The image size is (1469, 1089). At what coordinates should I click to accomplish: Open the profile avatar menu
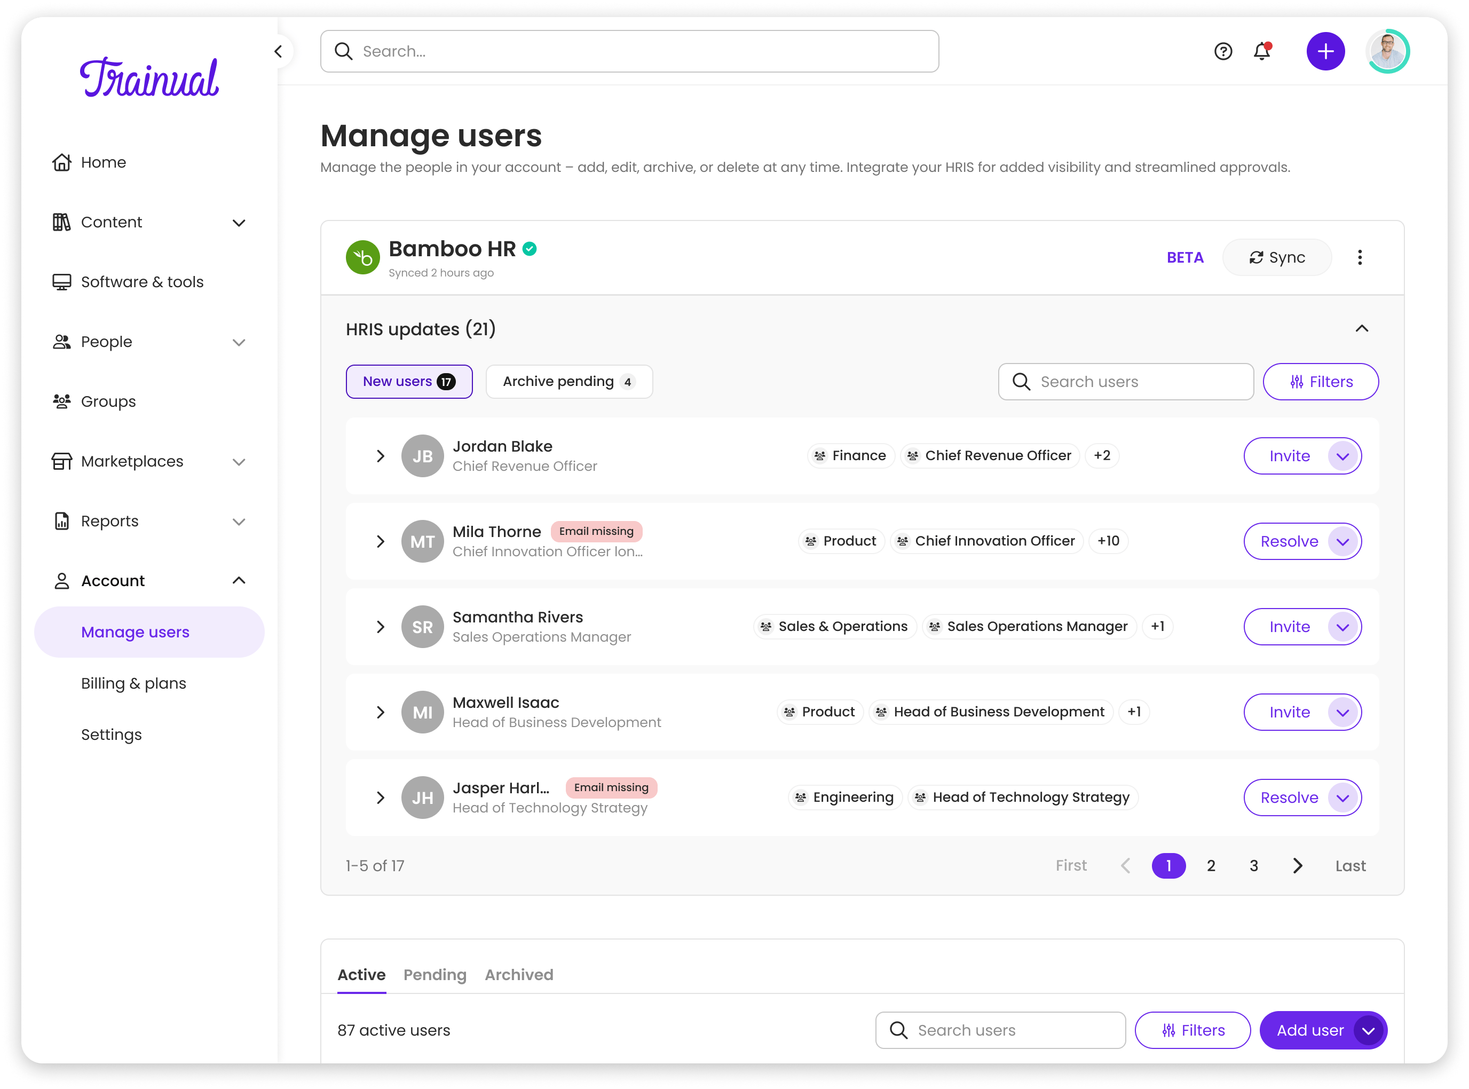[x=1387, y=51]
